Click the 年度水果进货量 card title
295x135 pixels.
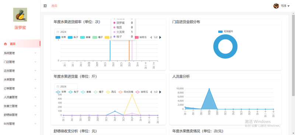point(75,77)
